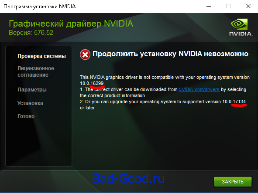258x193 pixels.
Task: Click the Программа установки NVIDIA window title
Action: click(39, 7)
